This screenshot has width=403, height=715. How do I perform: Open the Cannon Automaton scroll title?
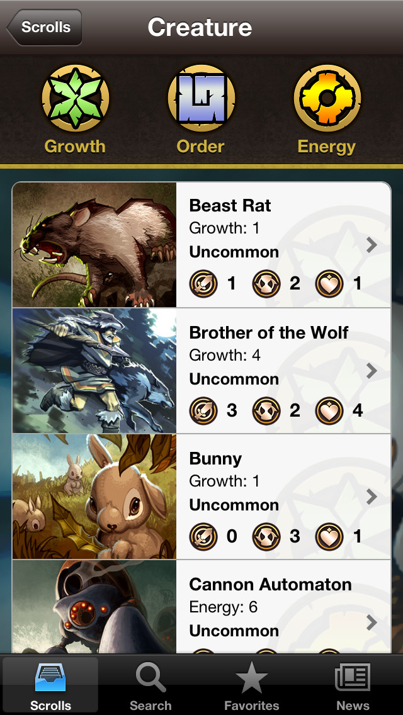pyautogui.click(x=270, y=585)
